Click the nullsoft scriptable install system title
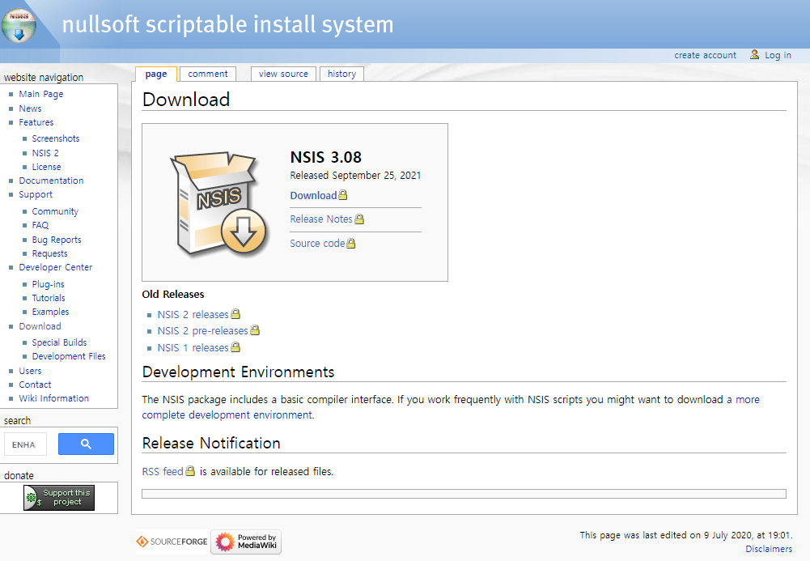810x561 pixels. (x=228, y=25)
